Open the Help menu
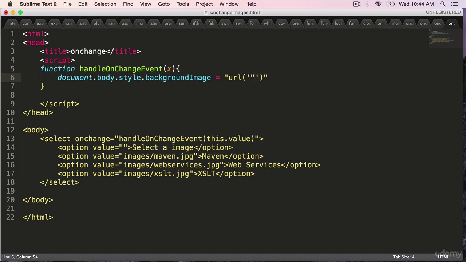This screenshot has width=466, height=262. 251,4
